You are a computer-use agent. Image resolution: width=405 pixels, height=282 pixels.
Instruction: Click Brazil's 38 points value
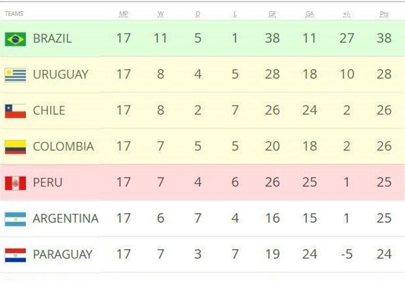click(x=384, y=38)
